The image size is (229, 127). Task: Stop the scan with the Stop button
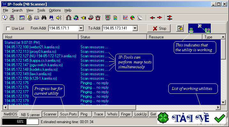click(x=159, y=28)
